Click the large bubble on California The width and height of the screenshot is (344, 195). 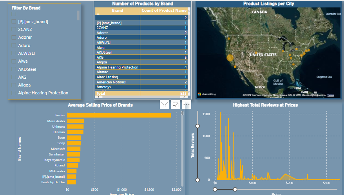230,58
